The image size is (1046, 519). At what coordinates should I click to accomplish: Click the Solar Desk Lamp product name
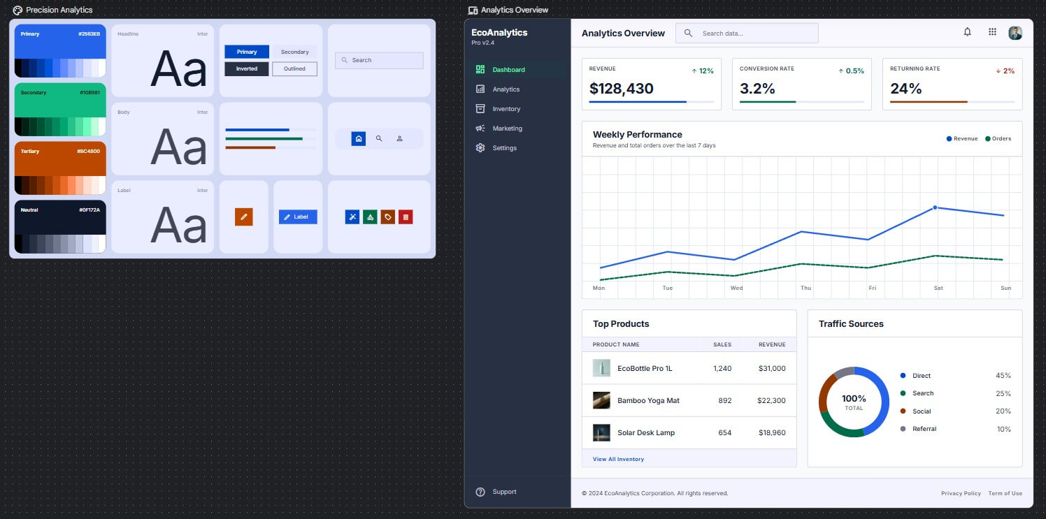pos(646,432)
